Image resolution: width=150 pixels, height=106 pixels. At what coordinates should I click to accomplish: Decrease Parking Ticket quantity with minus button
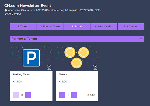coord(16,95)
